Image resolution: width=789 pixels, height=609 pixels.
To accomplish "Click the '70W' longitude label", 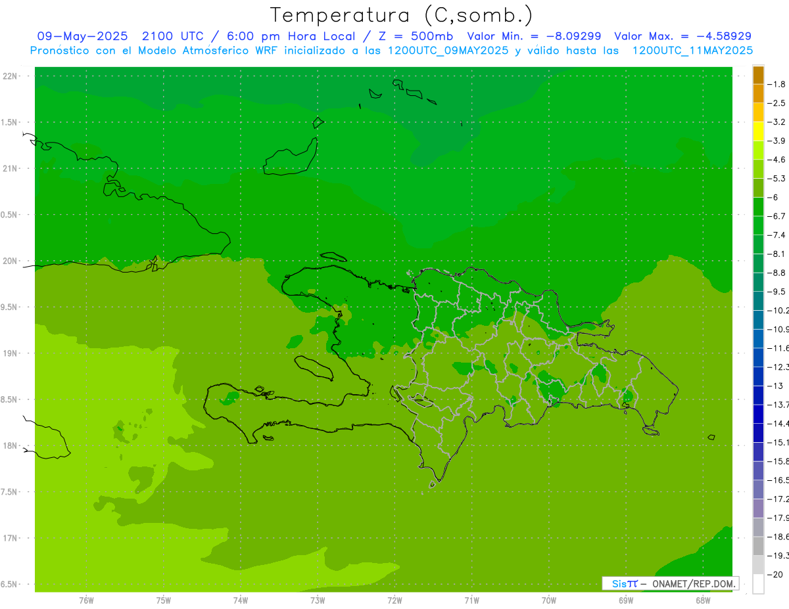I will point(549,600).
